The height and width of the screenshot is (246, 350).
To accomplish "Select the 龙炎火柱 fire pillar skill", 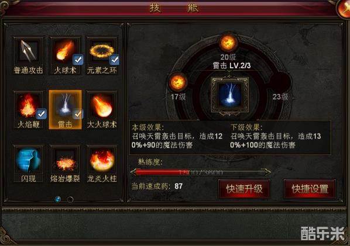I will pyautogui.click(x=102, y=160).
